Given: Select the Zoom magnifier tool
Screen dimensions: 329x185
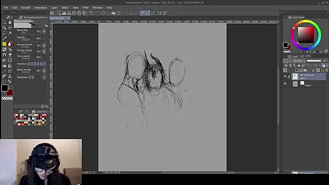Looking at the screenshot, I should (4, 22).
